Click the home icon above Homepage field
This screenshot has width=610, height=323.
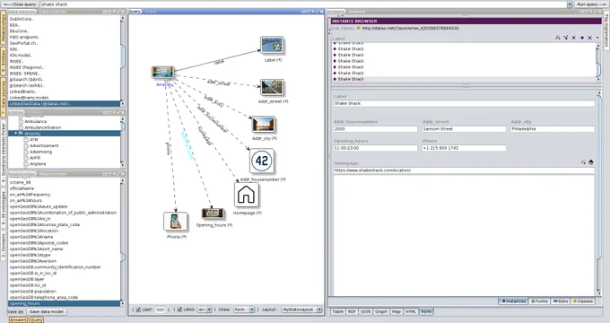click(x=591, y=162)
